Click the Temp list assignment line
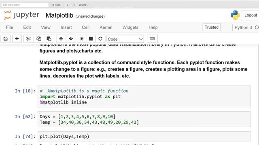The image size is (259, 145). tap(89, 122)
